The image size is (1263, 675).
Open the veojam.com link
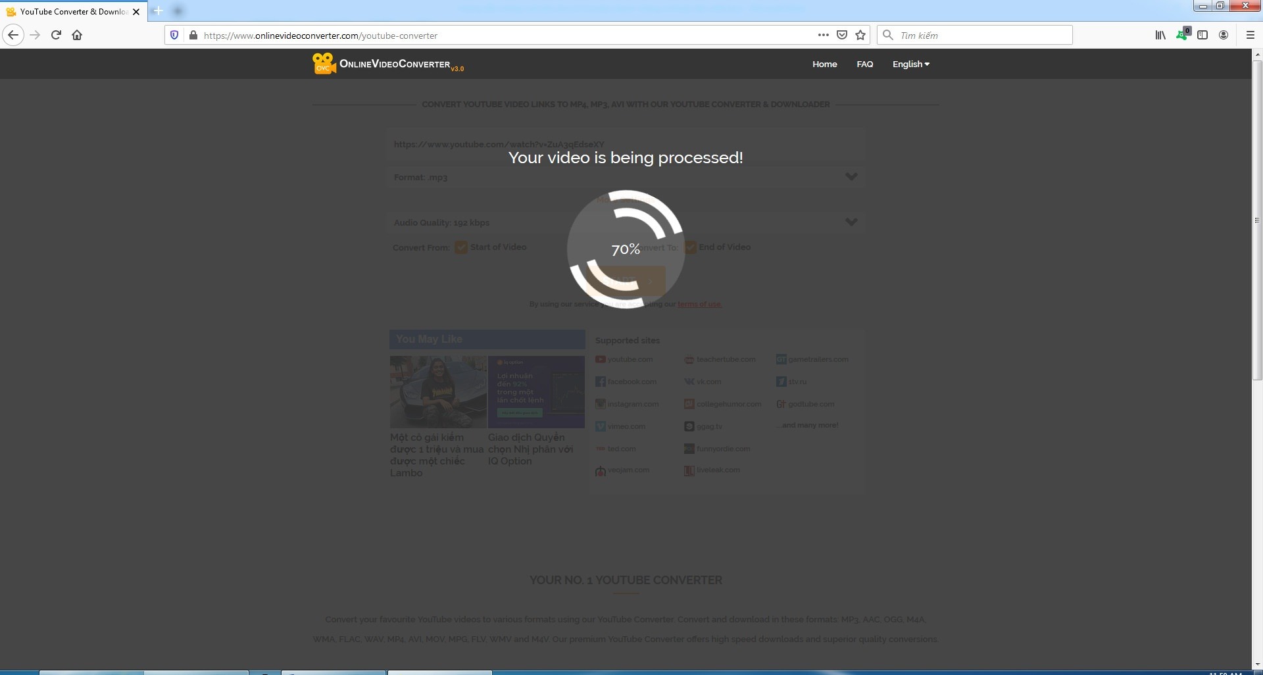(628, 470)
